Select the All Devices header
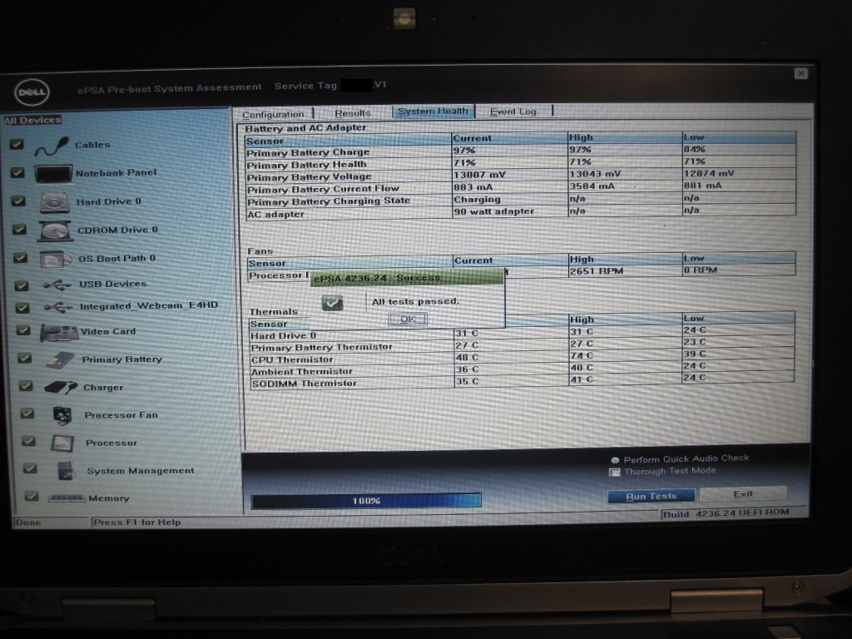Image resolution: width=852 pixels, height=639 pixels. 33,120
